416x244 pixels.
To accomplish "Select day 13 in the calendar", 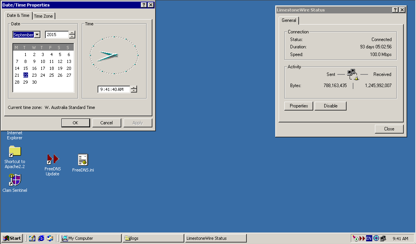I will tap(69, 61).
